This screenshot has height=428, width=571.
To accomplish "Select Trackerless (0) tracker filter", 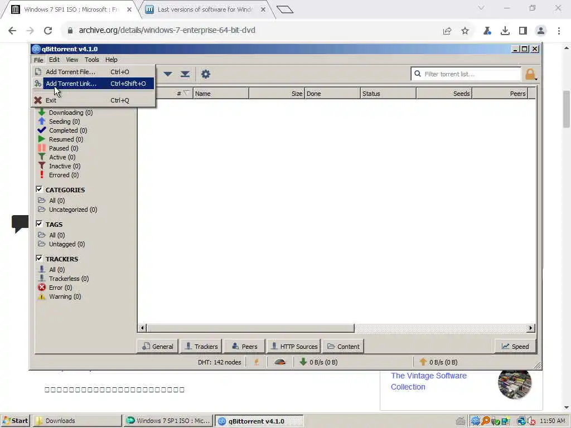I will (69, 279).
